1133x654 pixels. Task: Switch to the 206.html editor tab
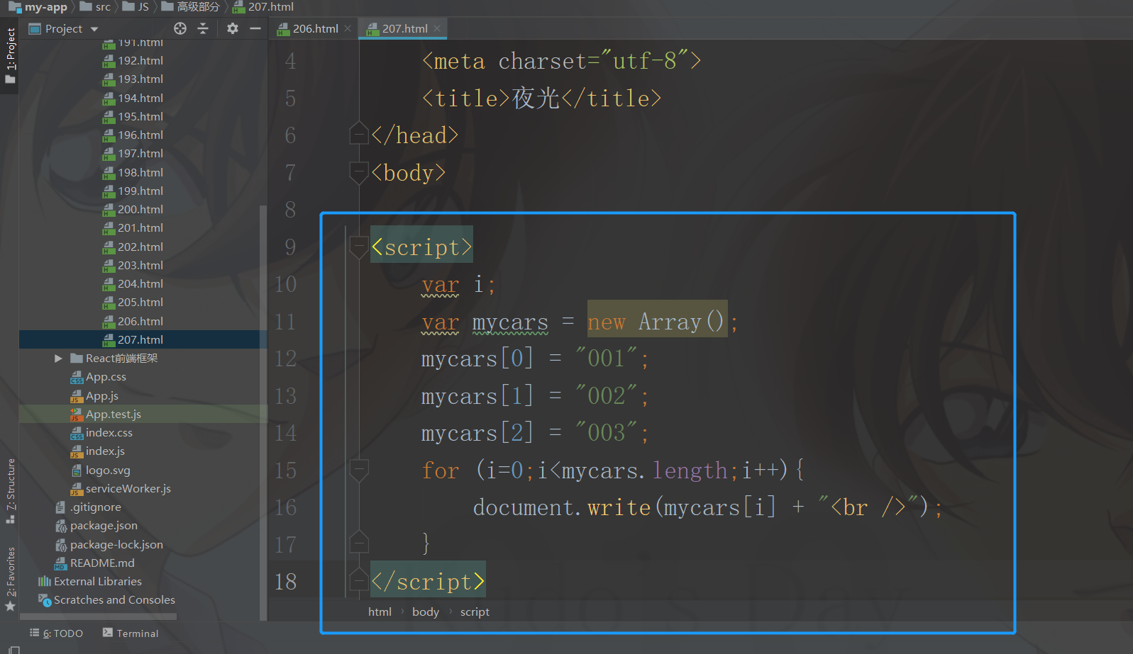tap(315, 28)
